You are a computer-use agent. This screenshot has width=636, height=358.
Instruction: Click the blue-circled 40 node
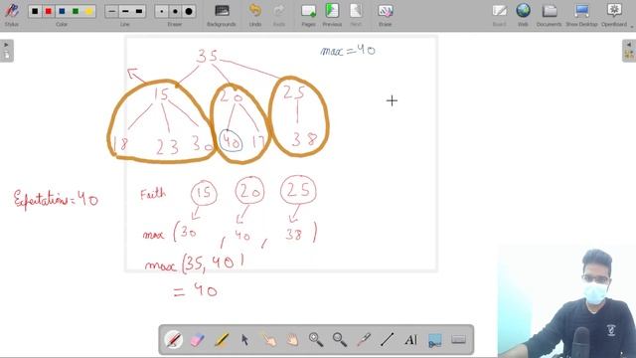point(232,141)
